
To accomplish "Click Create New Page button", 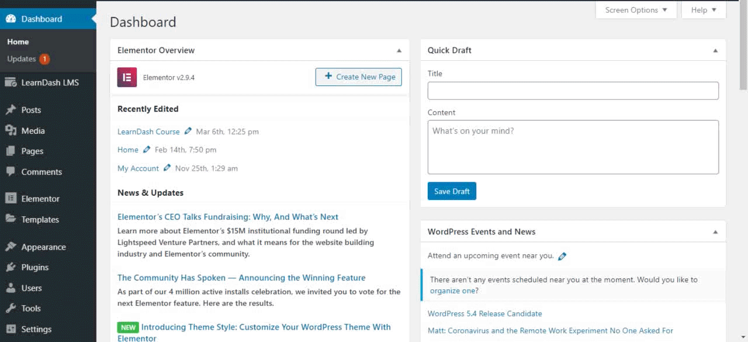I will 359,77.
